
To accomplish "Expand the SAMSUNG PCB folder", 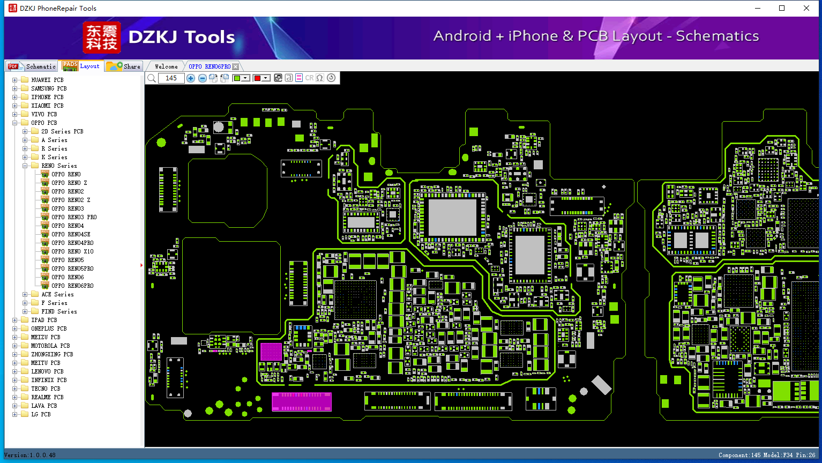I will point(15,88).
